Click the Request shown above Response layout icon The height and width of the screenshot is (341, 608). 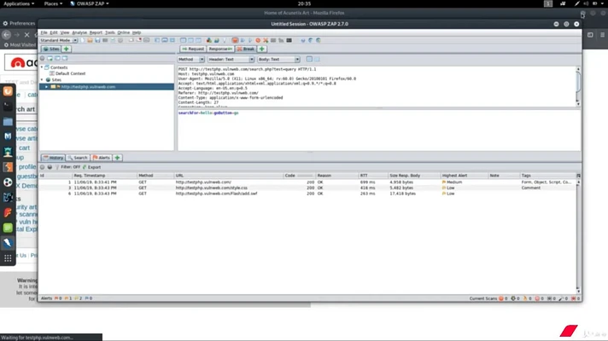point(190,40)
